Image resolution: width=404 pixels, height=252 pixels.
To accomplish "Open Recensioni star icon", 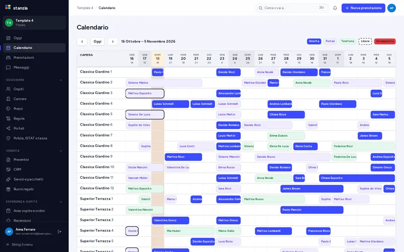I will 8,220.
